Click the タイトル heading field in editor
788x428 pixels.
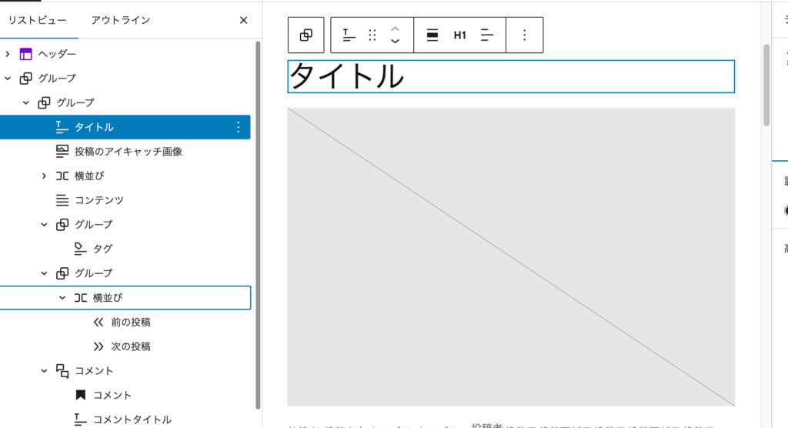pos(511,77)
